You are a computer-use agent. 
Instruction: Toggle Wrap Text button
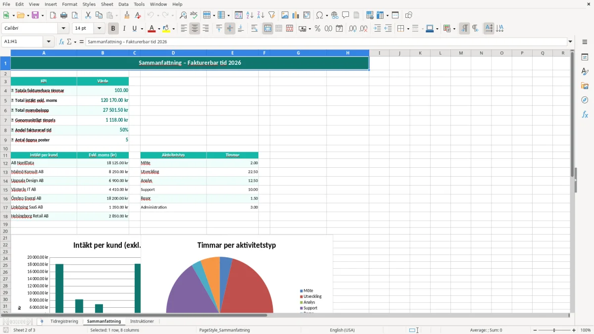click(x=254, y=29)
